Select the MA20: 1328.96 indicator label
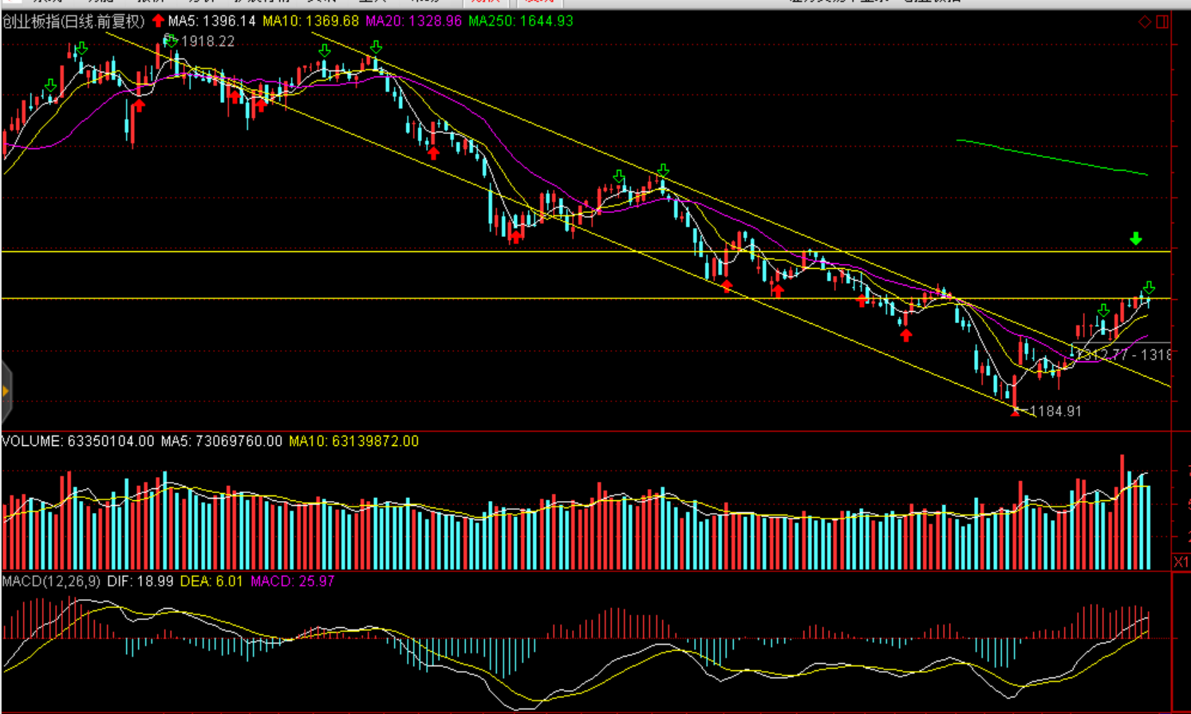The image size is (1191, 714). click(x=413, y=22)
